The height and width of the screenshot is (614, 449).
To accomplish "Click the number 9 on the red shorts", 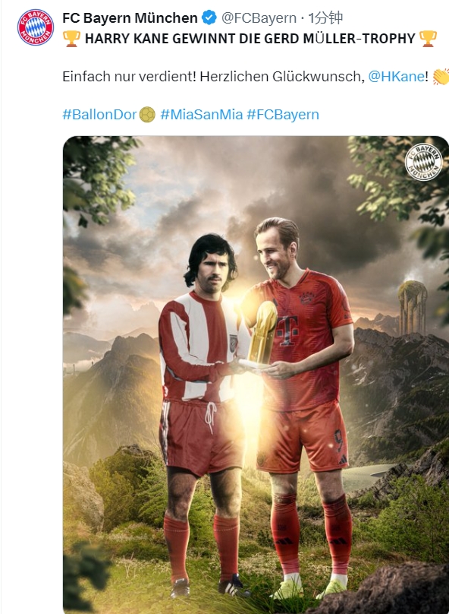I will coord(338,440).
